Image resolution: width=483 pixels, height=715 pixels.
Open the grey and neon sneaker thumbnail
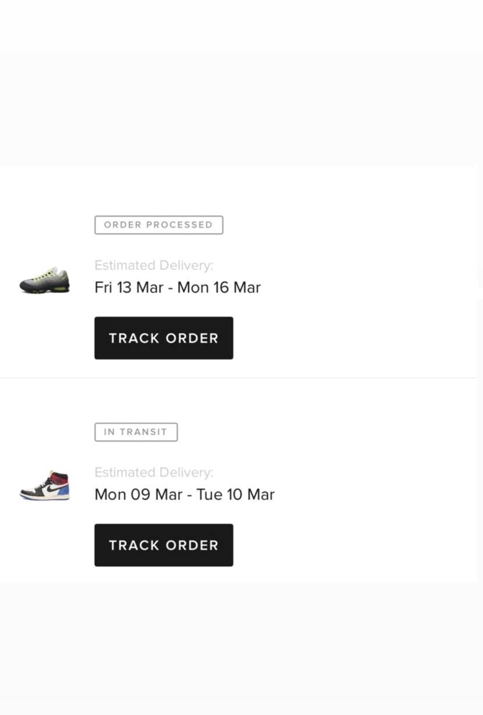[x=44, y=280]
